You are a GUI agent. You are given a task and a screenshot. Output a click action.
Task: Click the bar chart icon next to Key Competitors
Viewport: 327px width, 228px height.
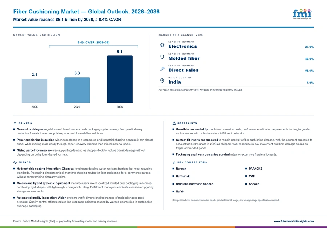pyautogui.click(x=174, y=162)
